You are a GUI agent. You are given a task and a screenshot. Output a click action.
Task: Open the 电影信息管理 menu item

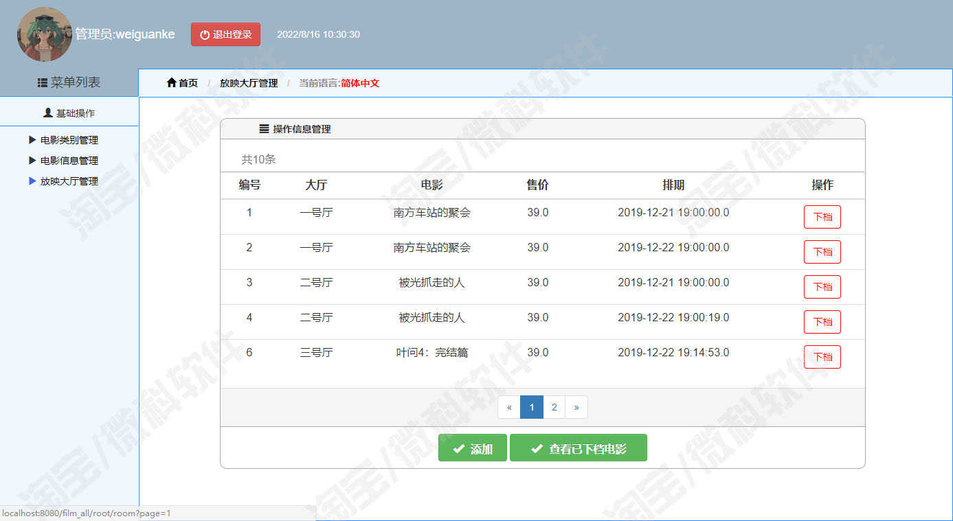(x=69, y=161)
